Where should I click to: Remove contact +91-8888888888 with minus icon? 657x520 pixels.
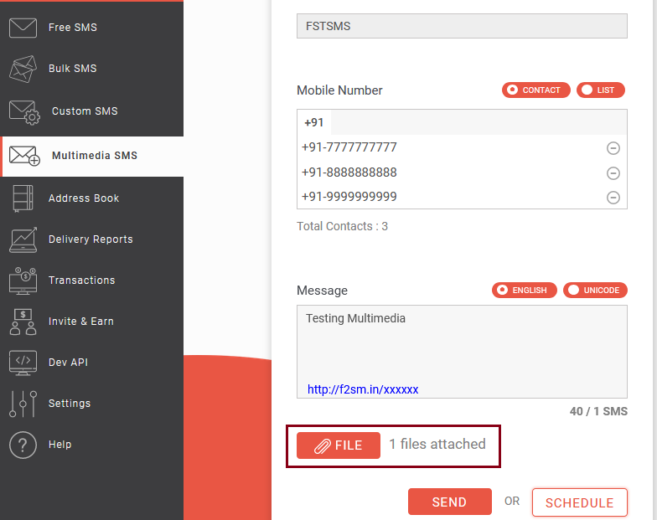613,172
